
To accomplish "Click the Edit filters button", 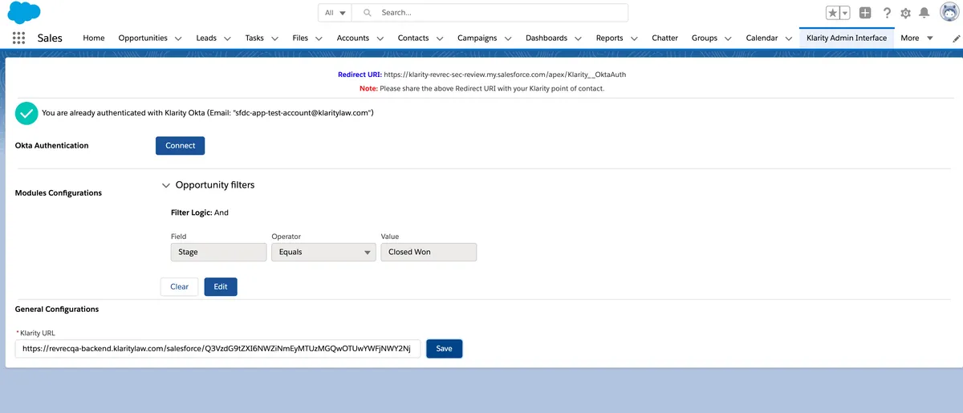I will (x=221, y=286).
